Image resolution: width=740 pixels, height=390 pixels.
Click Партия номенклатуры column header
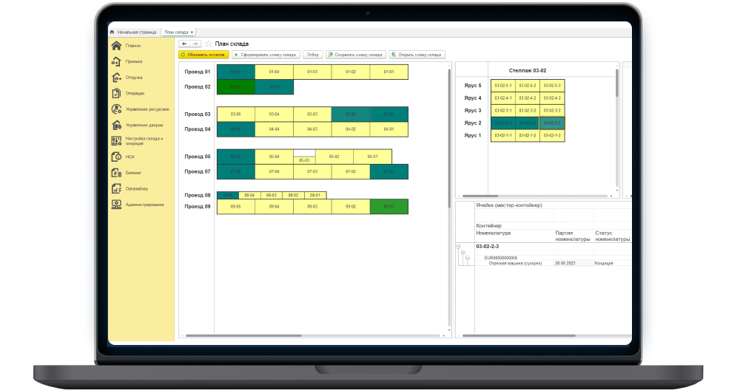pos(573,236)
